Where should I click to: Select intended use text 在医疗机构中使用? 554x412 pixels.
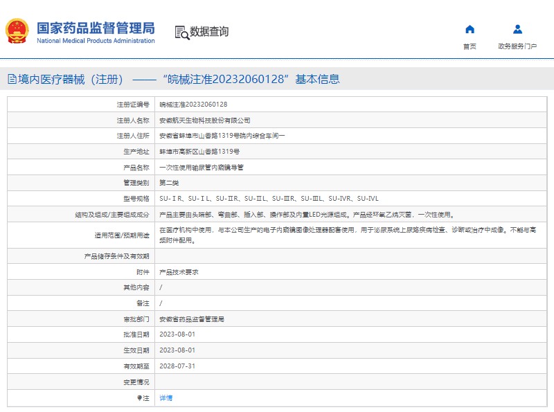pyautogui.click(x=348, y=235)
